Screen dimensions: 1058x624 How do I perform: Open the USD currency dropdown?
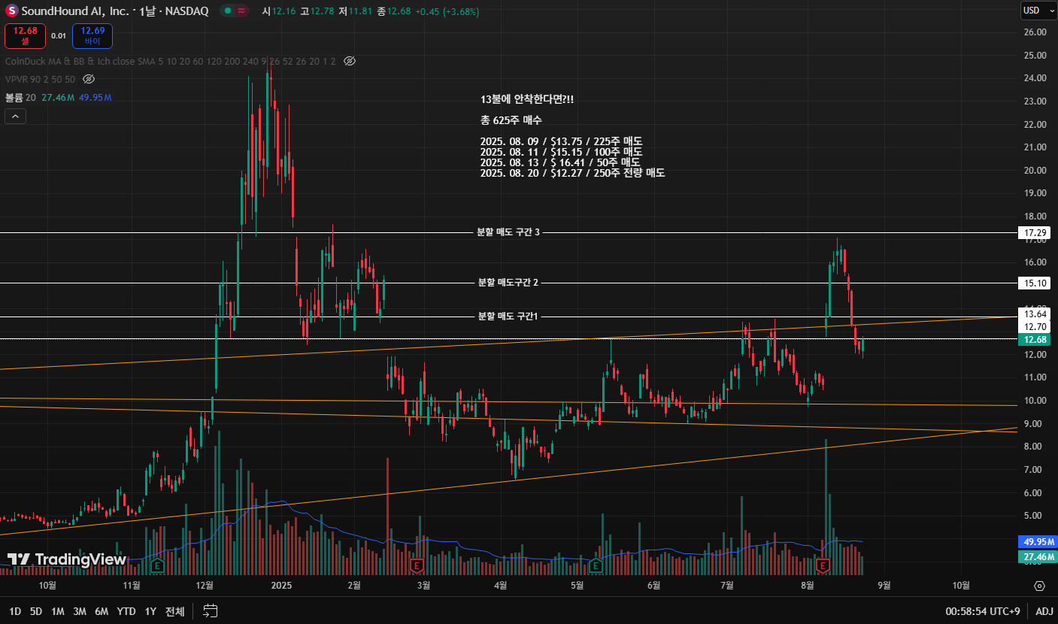click(x=1035, y=11)
